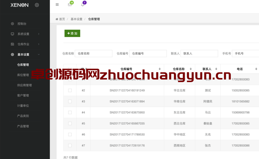Tick the checkbox for row #2
The image size is (259, 159).
[x=70, y=90]
